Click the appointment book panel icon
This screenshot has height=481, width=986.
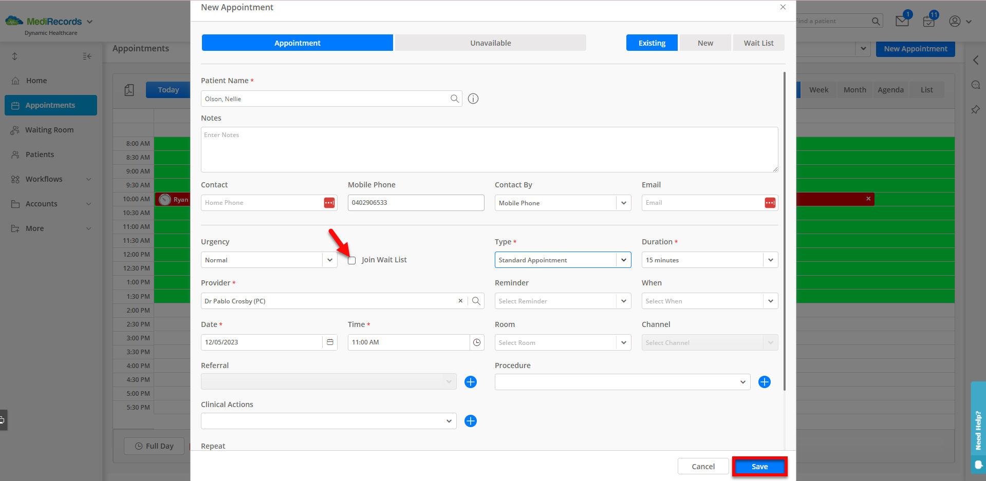129,90
